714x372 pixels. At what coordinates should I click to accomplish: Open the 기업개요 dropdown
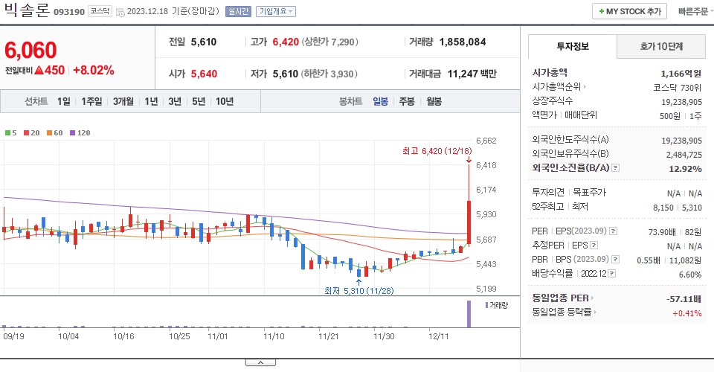[275, 11]
